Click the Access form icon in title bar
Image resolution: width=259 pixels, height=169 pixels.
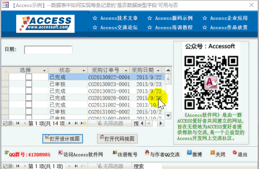5,5
